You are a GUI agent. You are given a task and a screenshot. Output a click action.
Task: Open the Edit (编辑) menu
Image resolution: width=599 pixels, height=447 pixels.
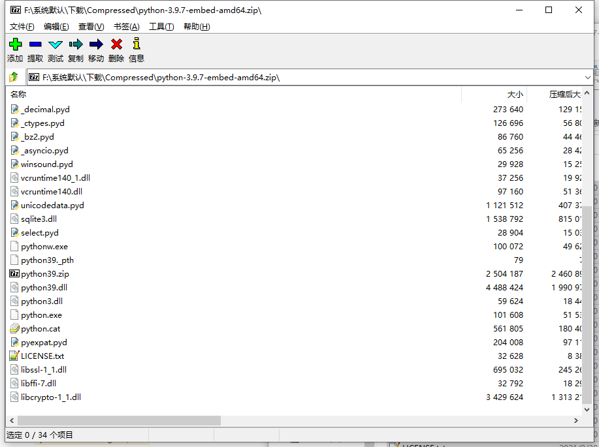click(x=56, y=26)
